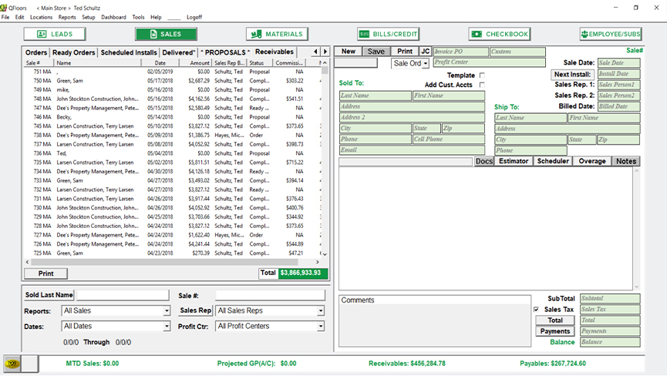Select sale row 745 MA Larsen Construction
Viewport: 667px width, 379px height.
click(x=172, y=126)
